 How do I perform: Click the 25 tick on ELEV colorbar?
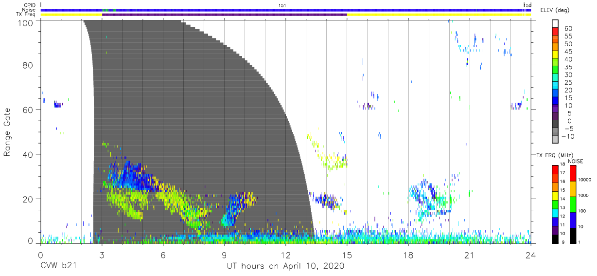[x=567, y=83]
